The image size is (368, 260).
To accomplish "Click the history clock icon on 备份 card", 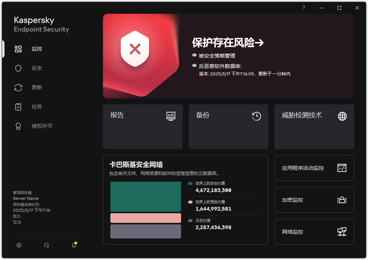I will pos(256,116).
